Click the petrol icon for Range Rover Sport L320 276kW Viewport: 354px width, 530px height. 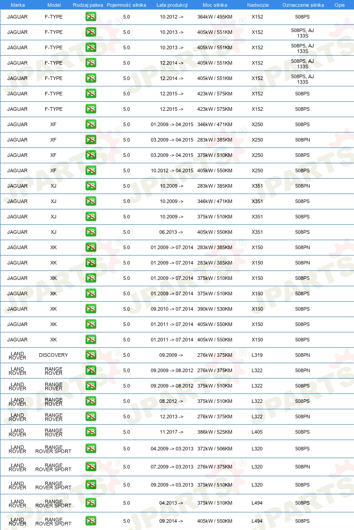91,467
